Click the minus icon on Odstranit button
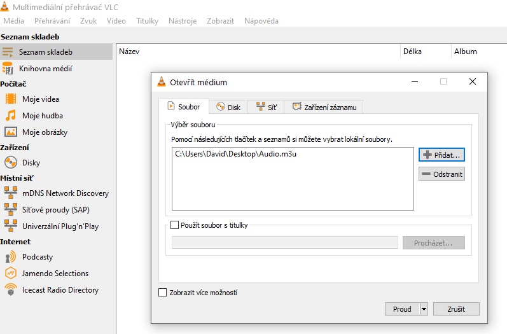This screenshot has width=507, height=334. [426, 174]
